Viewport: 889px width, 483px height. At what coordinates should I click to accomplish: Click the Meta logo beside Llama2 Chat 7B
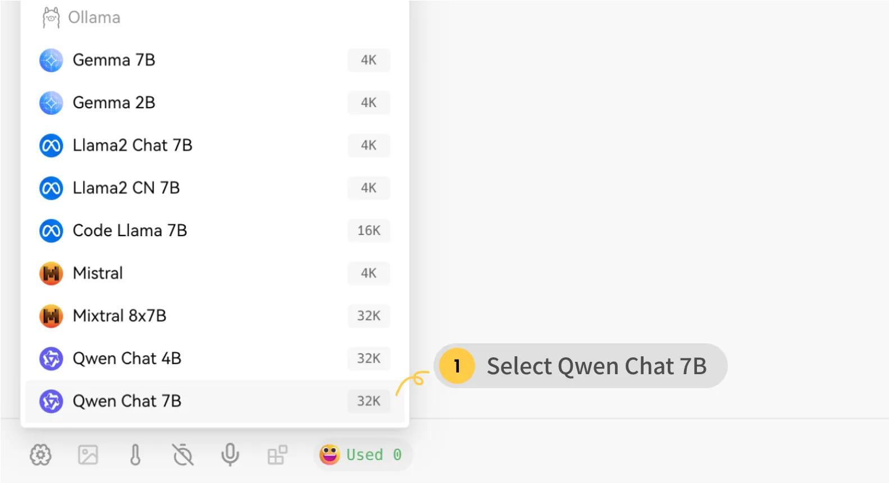pos(51,145)
